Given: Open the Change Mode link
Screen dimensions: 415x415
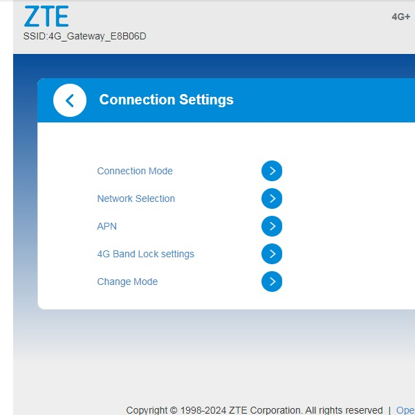Looking at the screenshot, I should [x=127, y=282].
